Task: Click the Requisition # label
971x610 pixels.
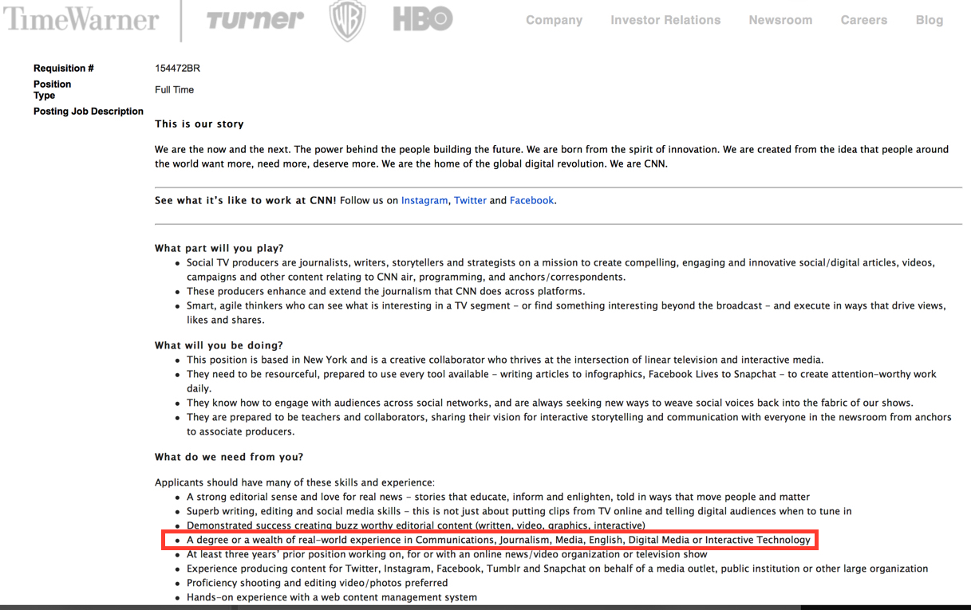Action: tap(64, 69)
